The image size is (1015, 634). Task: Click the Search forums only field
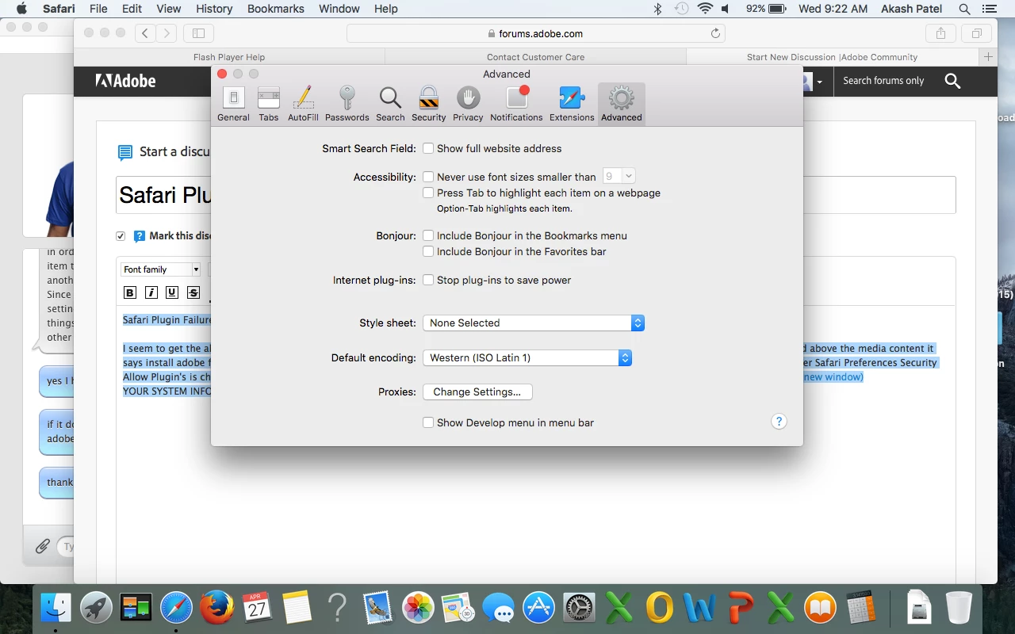[883, 81]
